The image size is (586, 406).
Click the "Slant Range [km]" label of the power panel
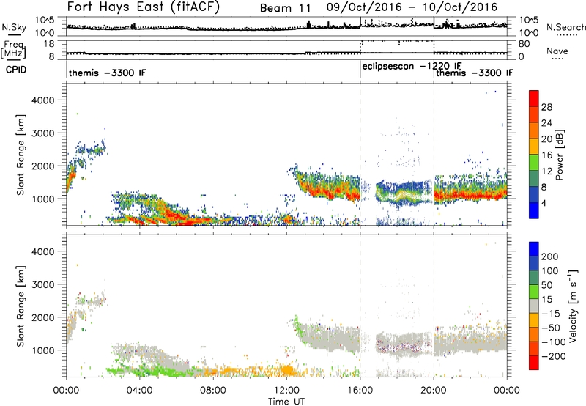coord(21,155)
